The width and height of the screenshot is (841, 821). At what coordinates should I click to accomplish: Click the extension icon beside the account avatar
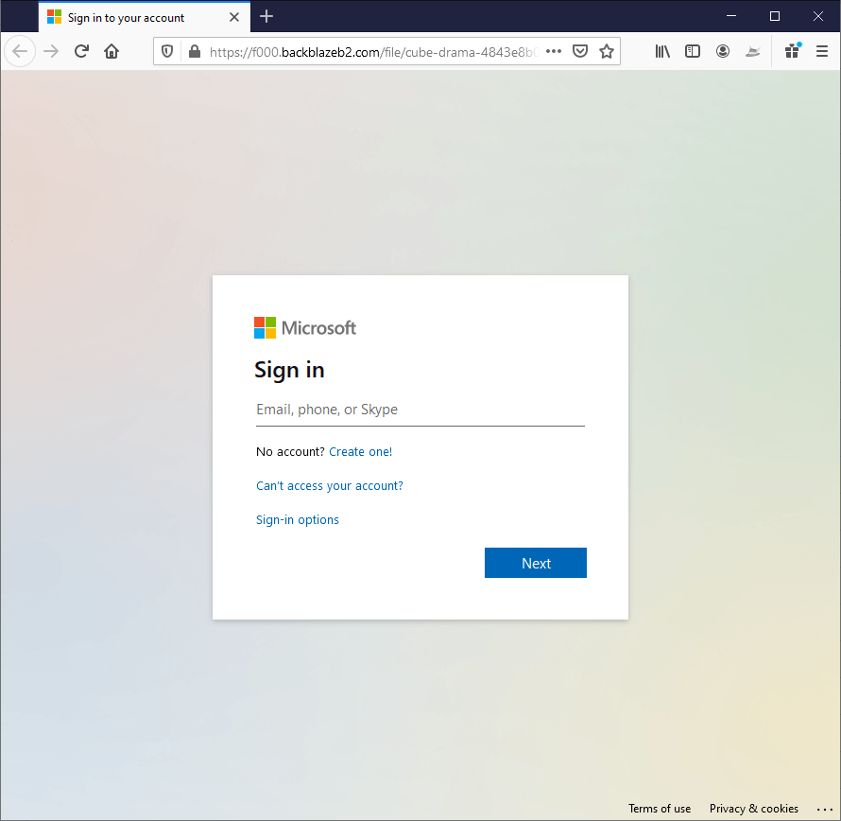click(x=753, y=51)
